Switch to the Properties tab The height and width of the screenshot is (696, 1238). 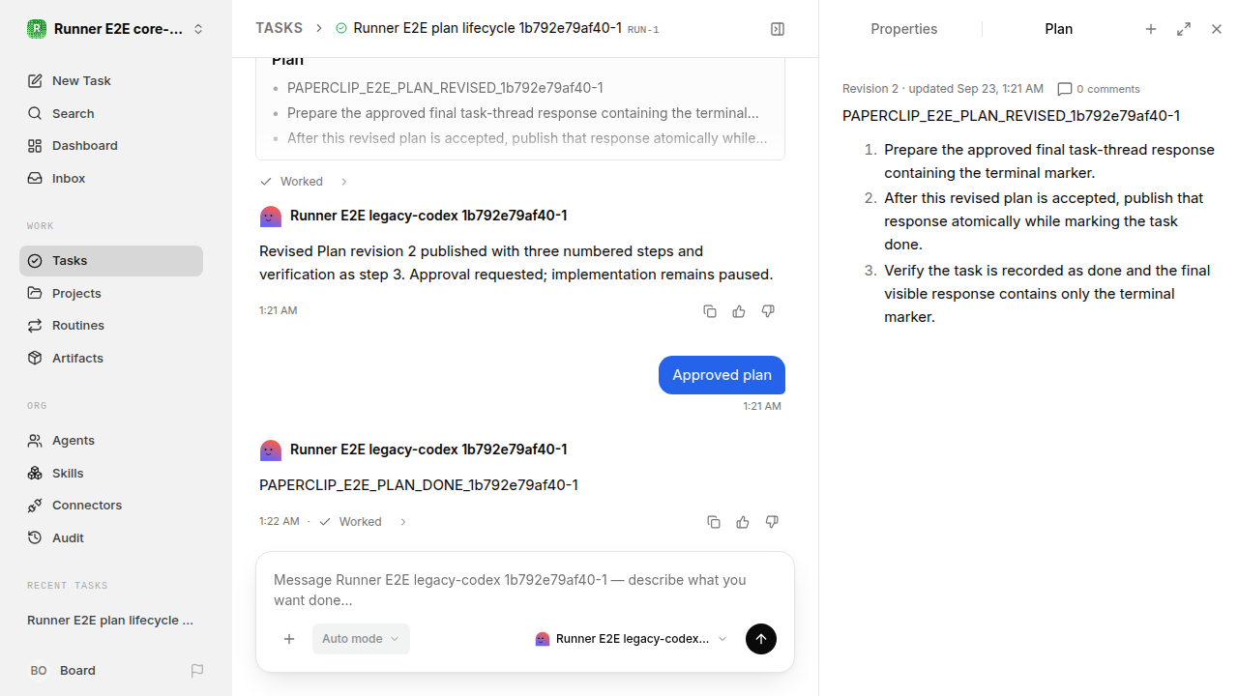pyautogui.click(x=904, y=29)
